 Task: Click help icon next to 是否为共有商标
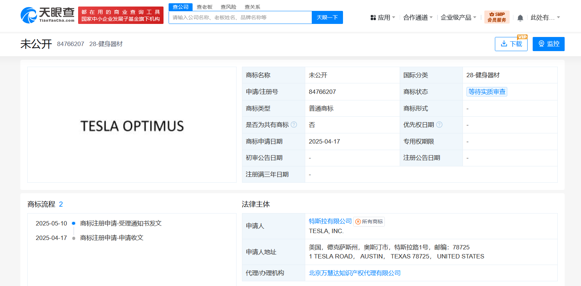[294, 125]
